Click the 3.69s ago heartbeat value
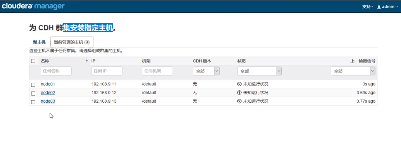The height and width of the screenshot is (164, 401). tap(366, 93)
